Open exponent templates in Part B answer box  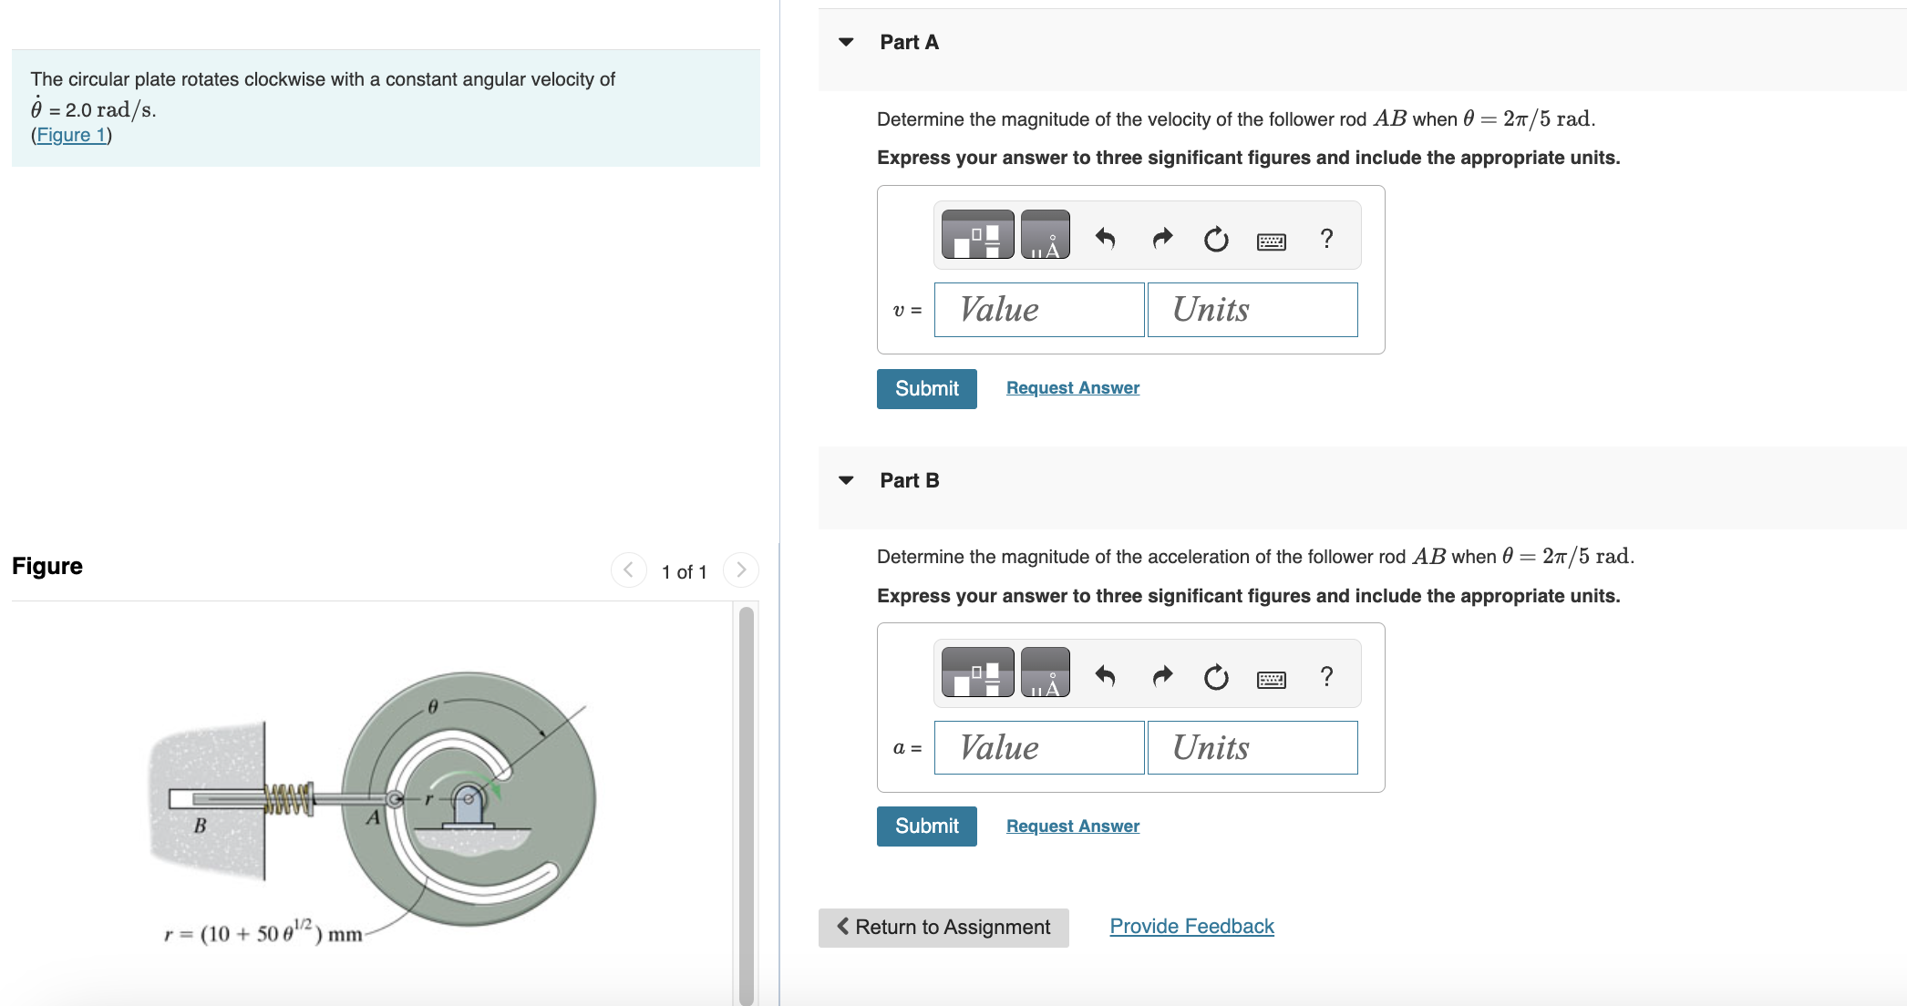(977, 672)
